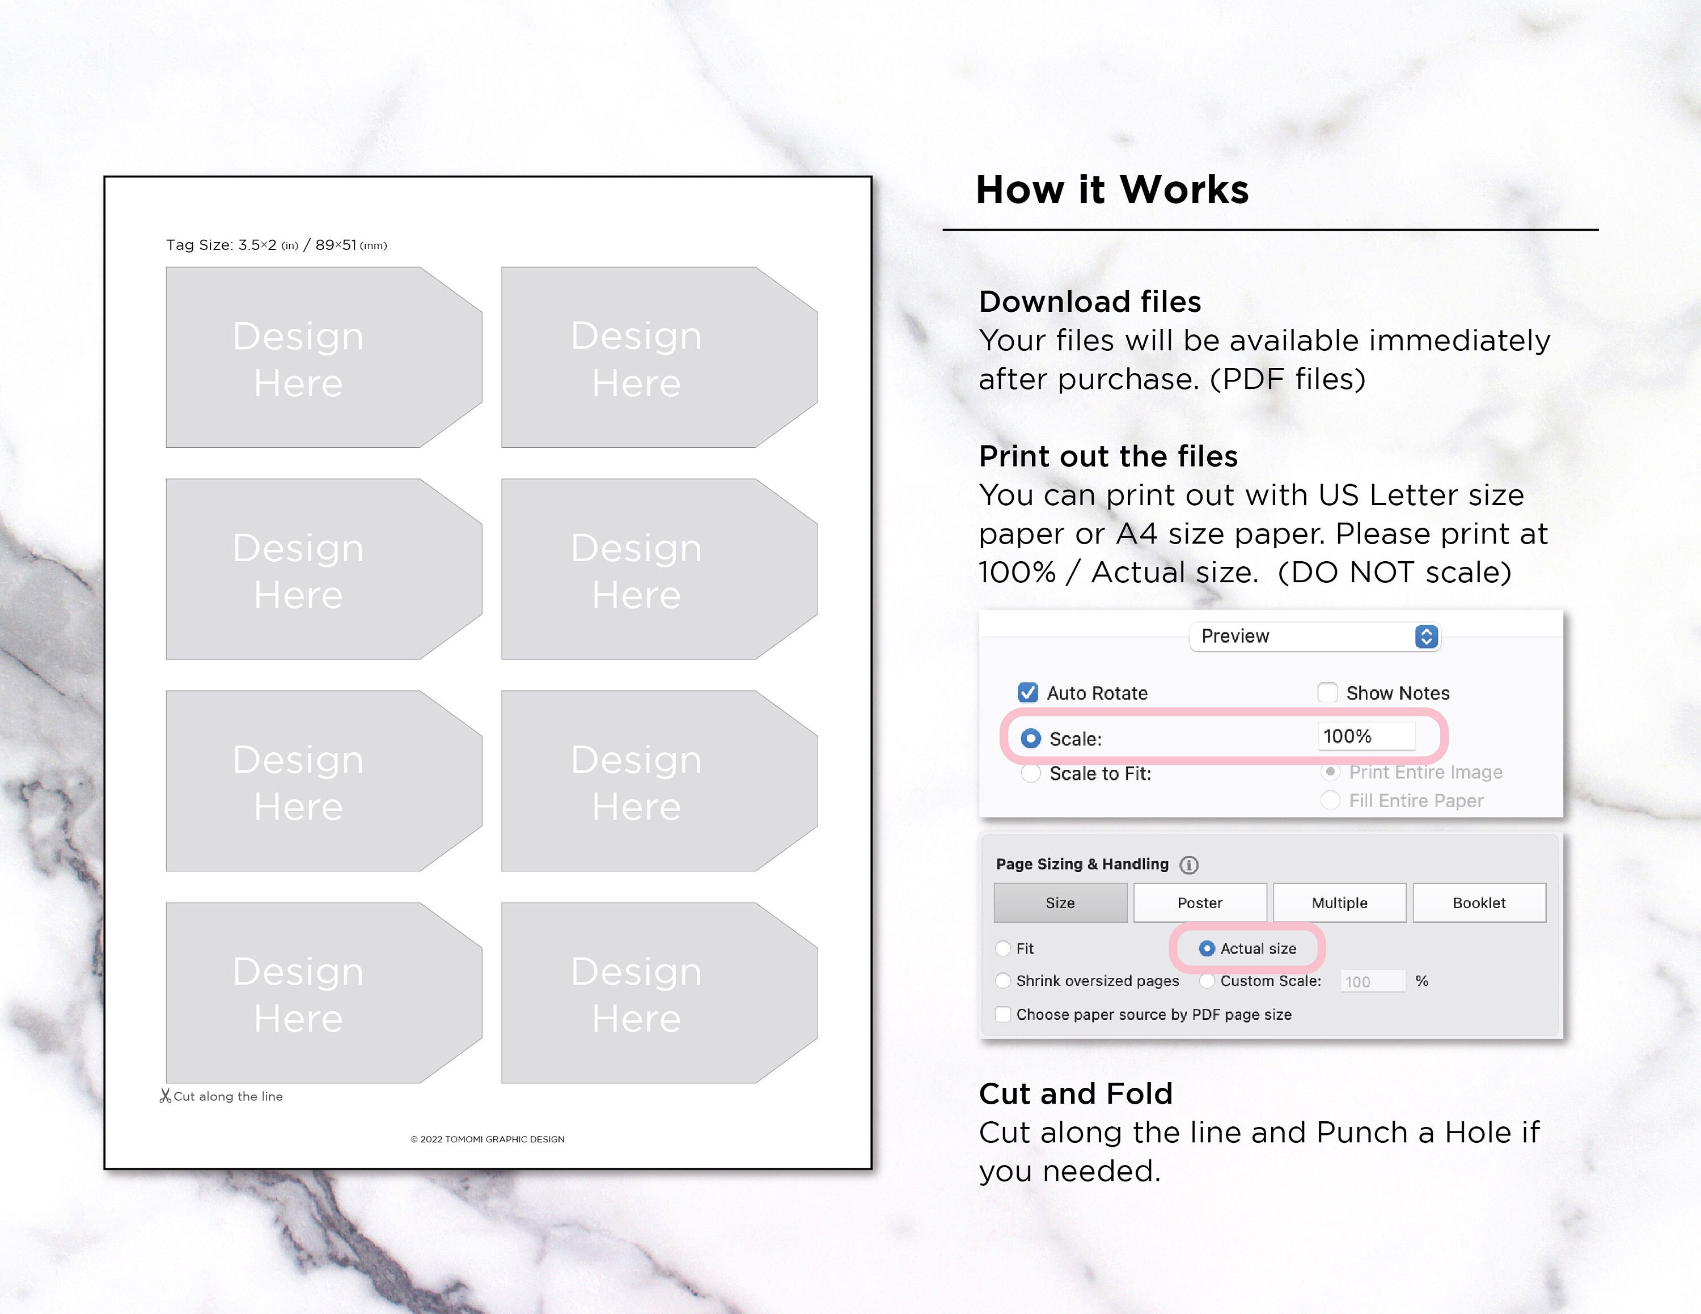Screen dimensions: 1701x1314
Task: Check Choose paper source by PDF page size
Action: (x=1003, y=1014)
